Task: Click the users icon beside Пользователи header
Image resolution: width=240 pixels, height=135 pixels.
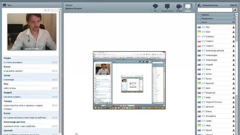Action: (199, 5)
